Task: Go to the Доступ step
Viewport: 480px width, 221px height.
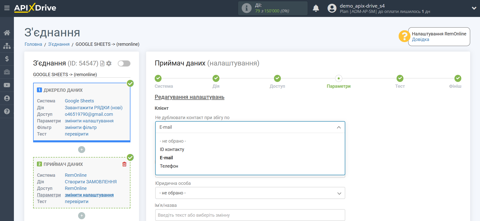Action: click(277, 78)
